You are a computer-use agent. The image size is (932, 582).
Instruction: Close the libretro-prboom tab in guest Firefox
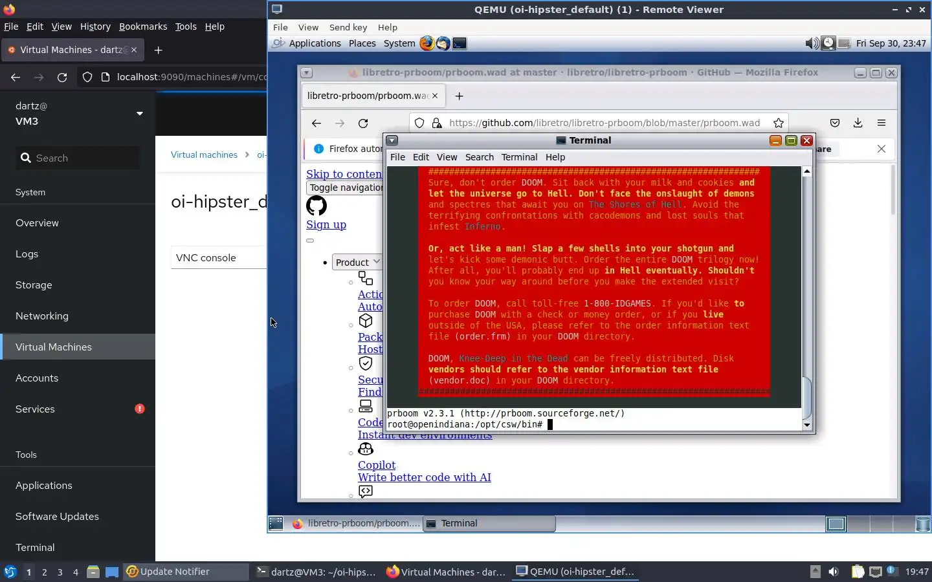pos(435,96)
